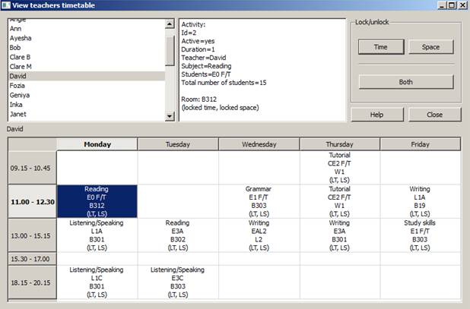Image resolution: width=470 pixels, height=309 pixels.
Task: Select Clare M in teachers list
Action: tap(21, 67)
